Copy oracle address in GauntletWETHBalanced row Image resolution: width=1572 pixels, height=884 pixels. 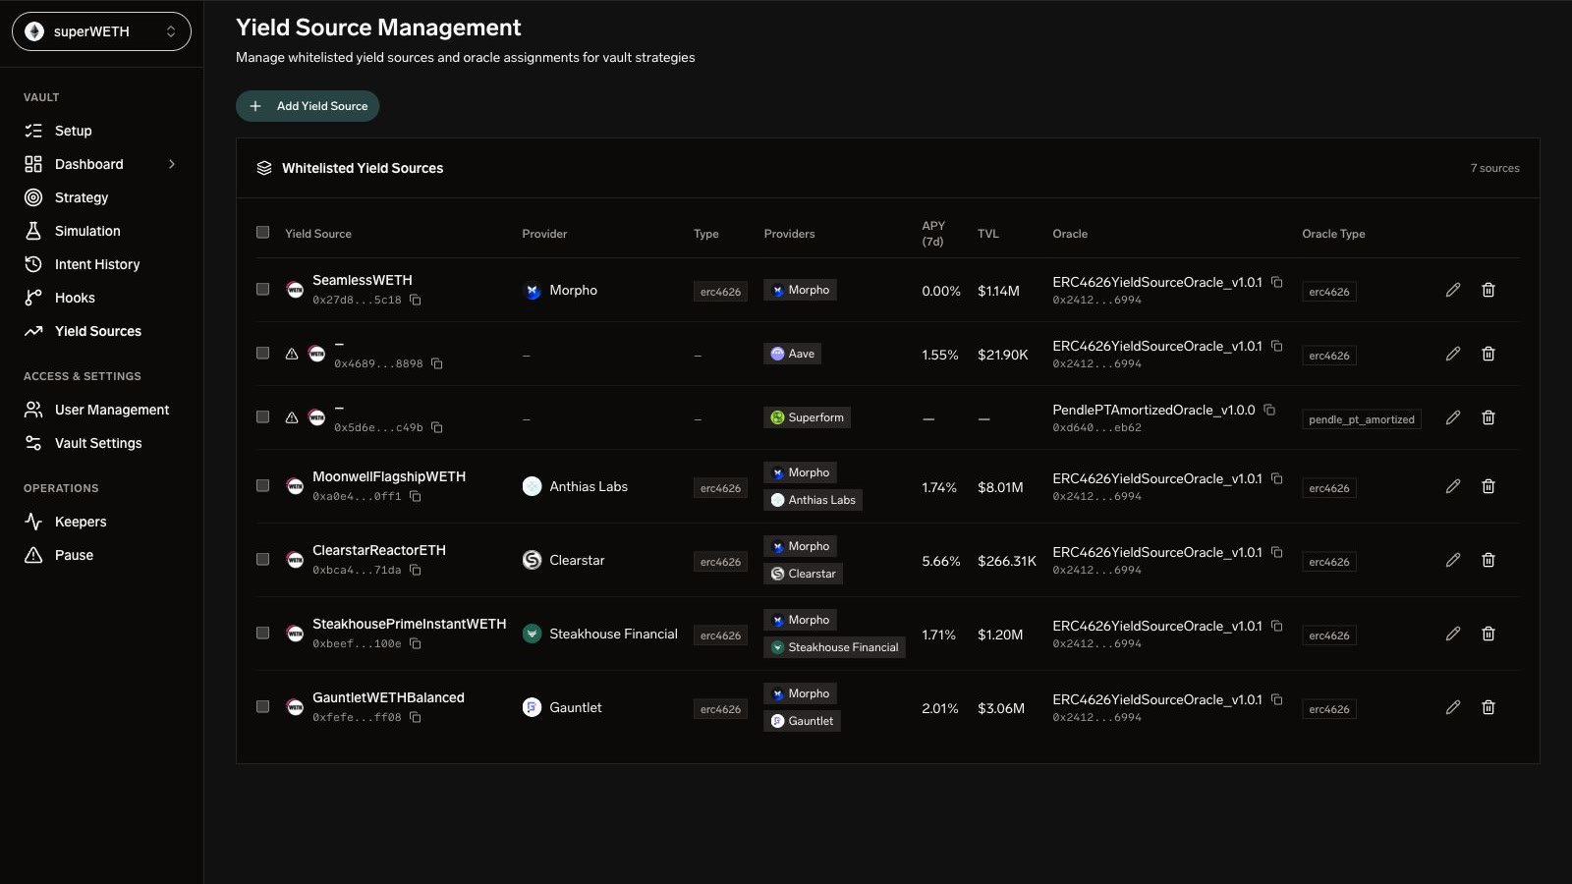1277,699
